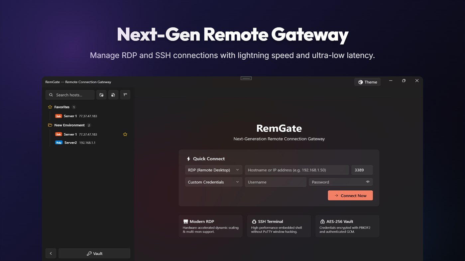Click the Hostname or IP address field
This screenshot has height=261, width=465.
point(297,170)
